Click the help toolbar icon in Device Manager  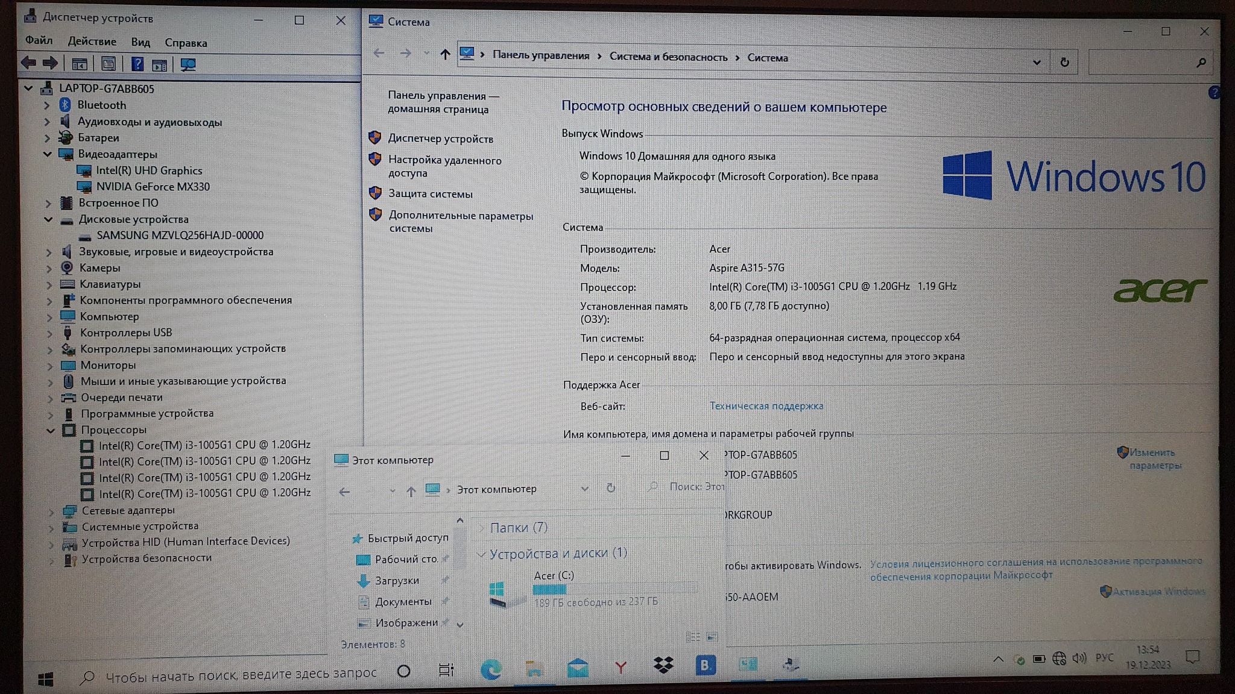click(x=137, y=64)
